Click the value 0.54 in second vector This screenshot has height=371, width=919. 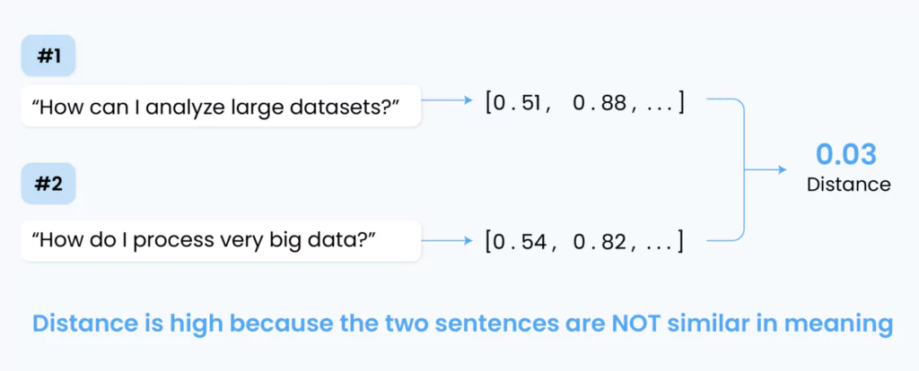pyautogui.click(x=519, y=241)
